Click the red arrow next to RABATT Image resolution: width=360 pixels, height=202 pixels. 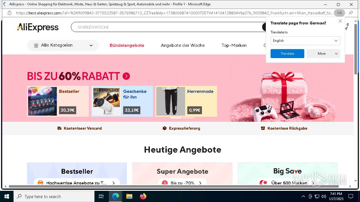pyautogui.click(x=126, y=76)
